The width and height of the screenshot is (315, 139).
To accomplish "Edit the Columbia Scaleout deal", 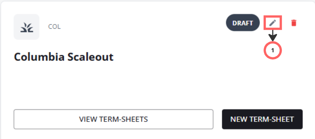I will pos(273,23).
